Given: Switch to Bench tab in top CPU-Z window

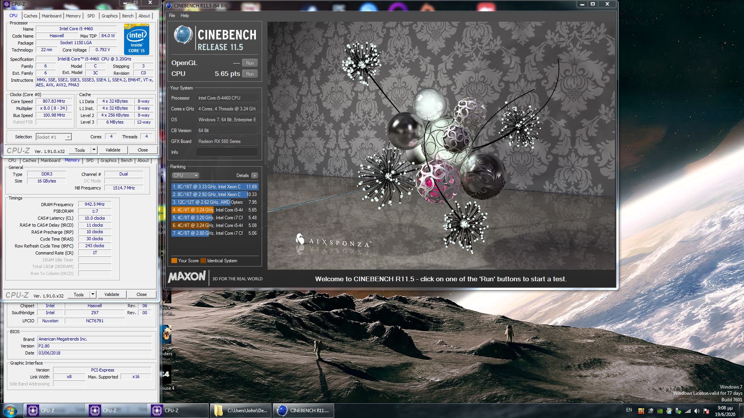Looking at the screenshot, I should [x=128, y=16].
